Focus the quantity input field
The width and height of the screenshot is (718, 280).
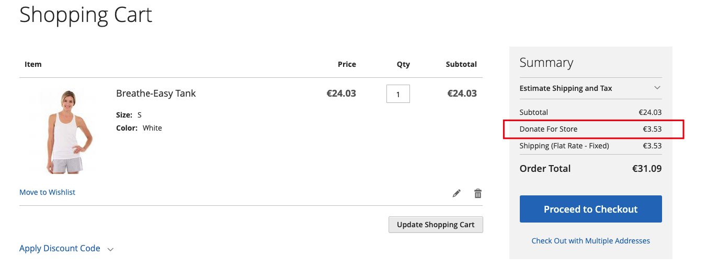(x=398, y=94)
